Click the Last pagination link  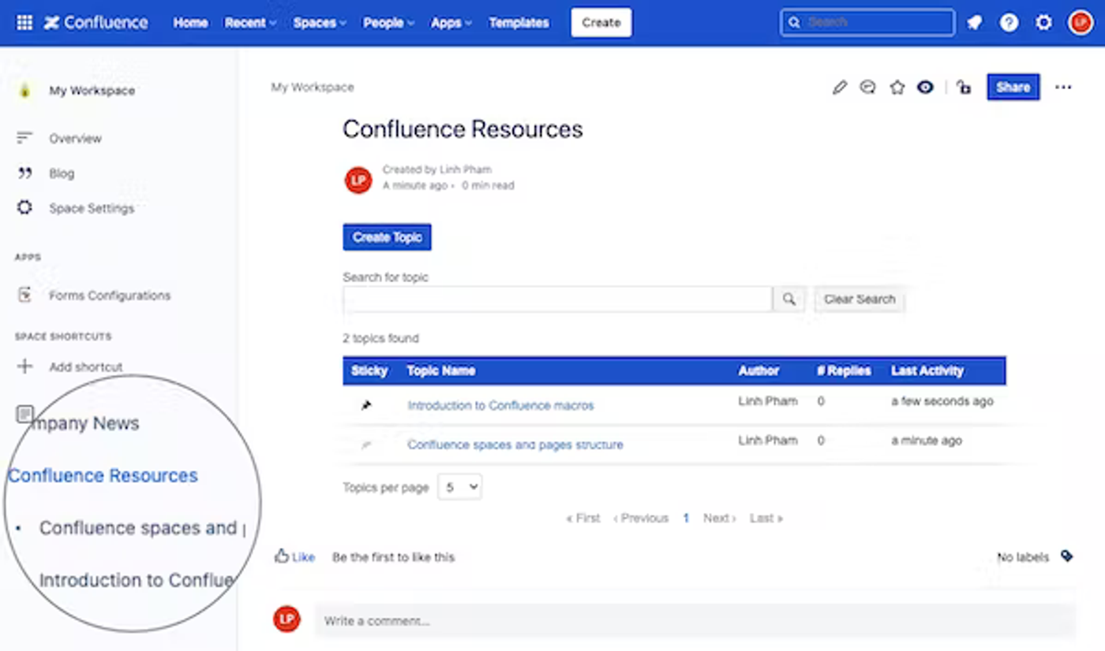point(766,518)
